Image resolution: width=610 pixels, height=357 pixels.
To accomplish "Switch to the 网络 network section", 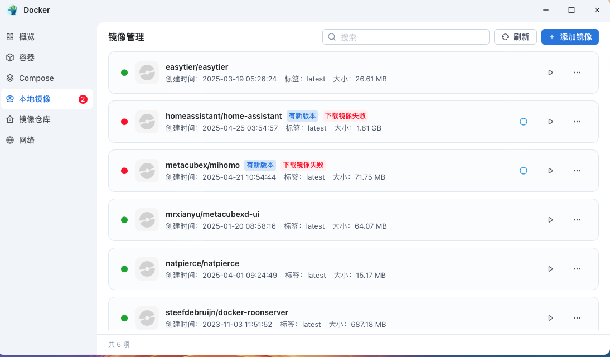I will pyautogui.click(x=47, y=140).
